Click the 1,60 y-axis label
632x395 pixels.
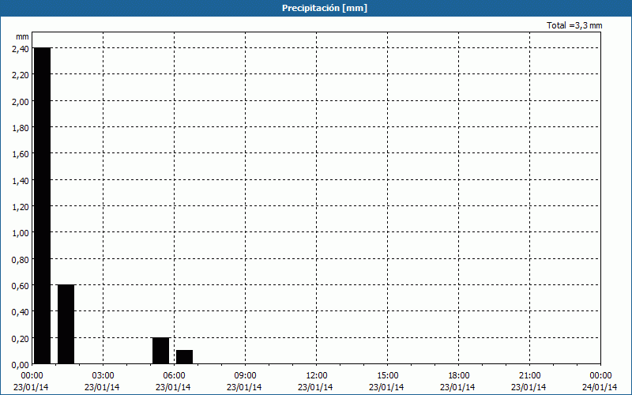pos(21,153)
